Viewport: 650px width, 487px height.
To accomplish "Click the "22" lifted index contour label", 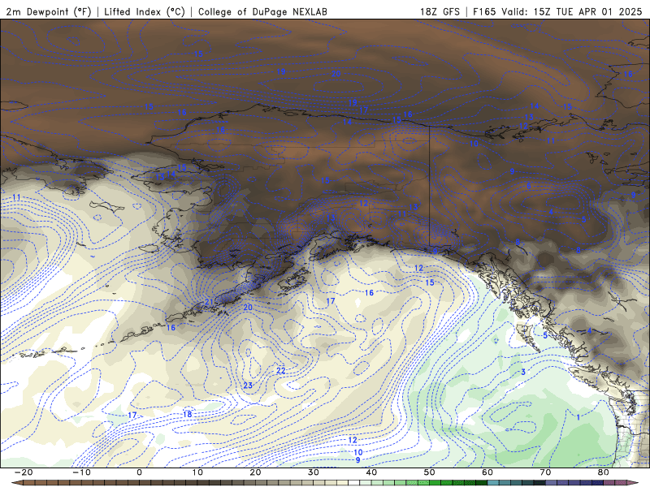I will pyautogui.click(x=281, y=371).
